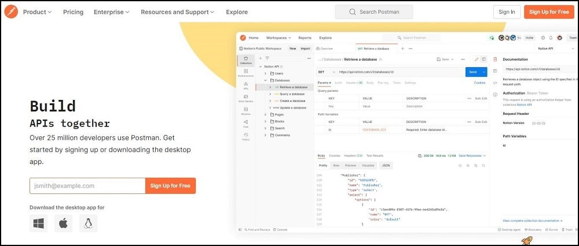
Task: Open Workspaces dropdown in the app preview
Action: (278, 38)
